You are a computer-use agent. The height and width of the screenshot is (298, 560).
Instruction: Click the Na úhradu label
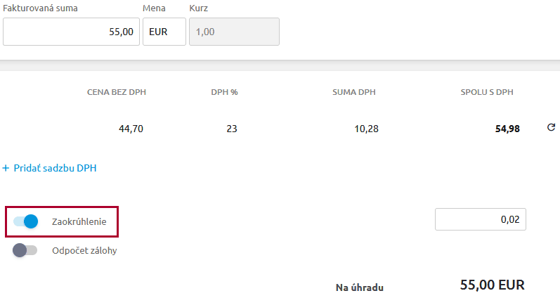pyautogui.click(x=360, y=287)
